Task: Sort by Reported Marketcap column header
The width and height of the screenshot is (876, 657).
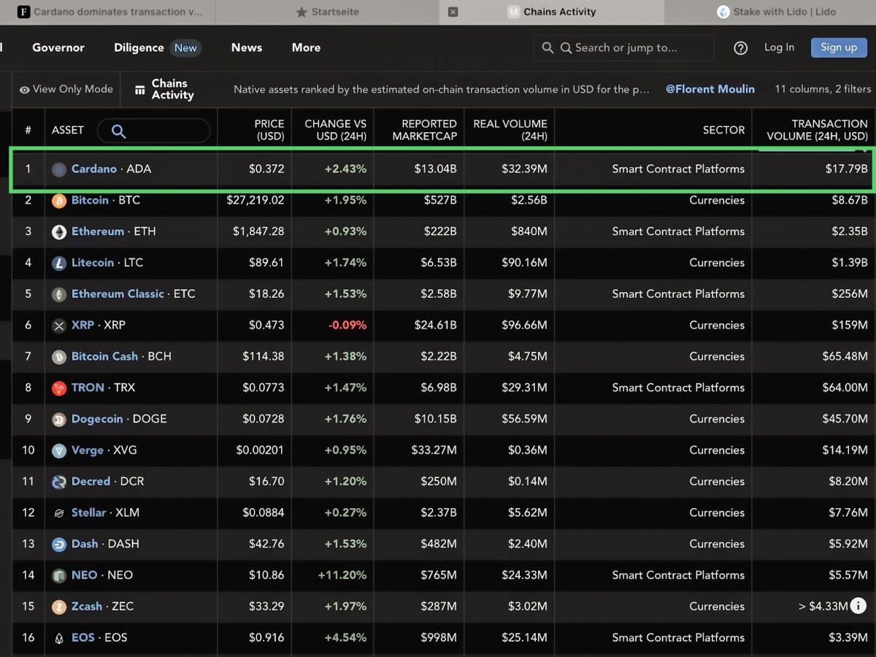Action: (x=424, y=130)
